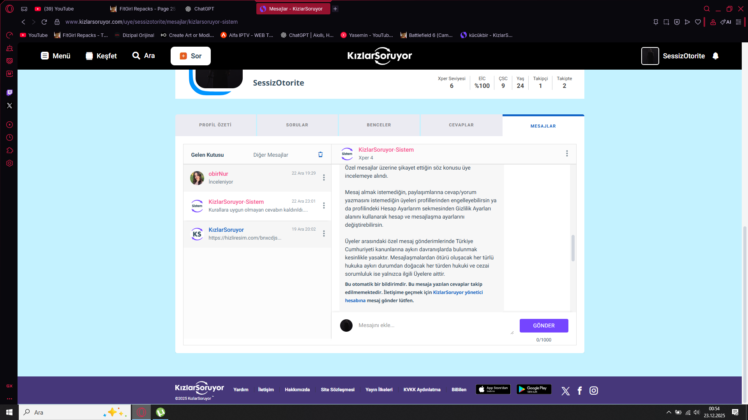The width and height of the screenshot is (748, 420).
Task: Open options for KizlarSoruyor-Sistem conversation row
Action: (324, 206)
